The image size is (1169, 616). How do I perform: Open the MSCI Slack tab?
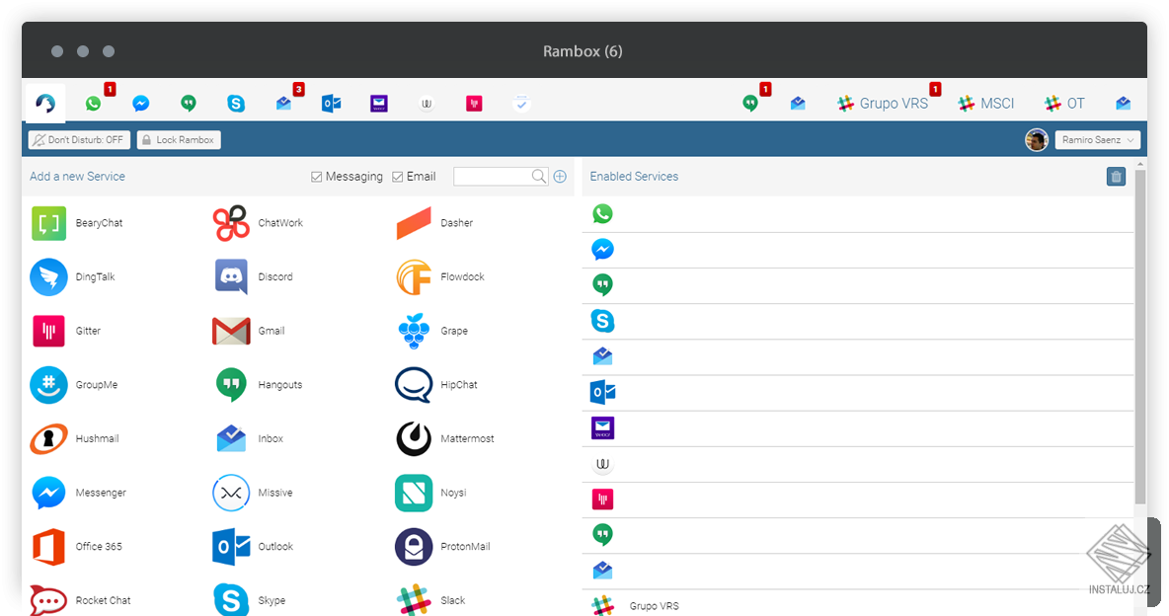pos(986,104)
